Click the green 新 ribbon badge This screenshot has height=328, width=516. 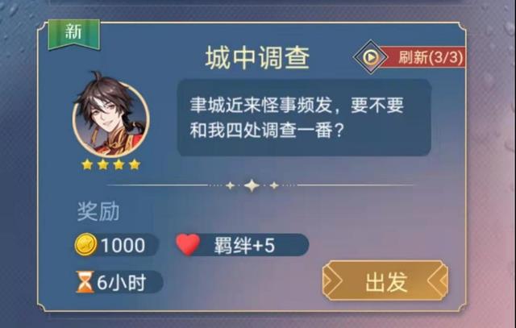[74, 34]
